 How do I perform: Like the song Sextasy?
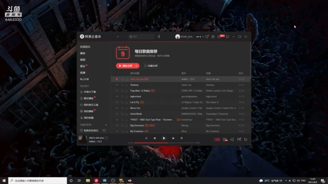tap(122, 85)
